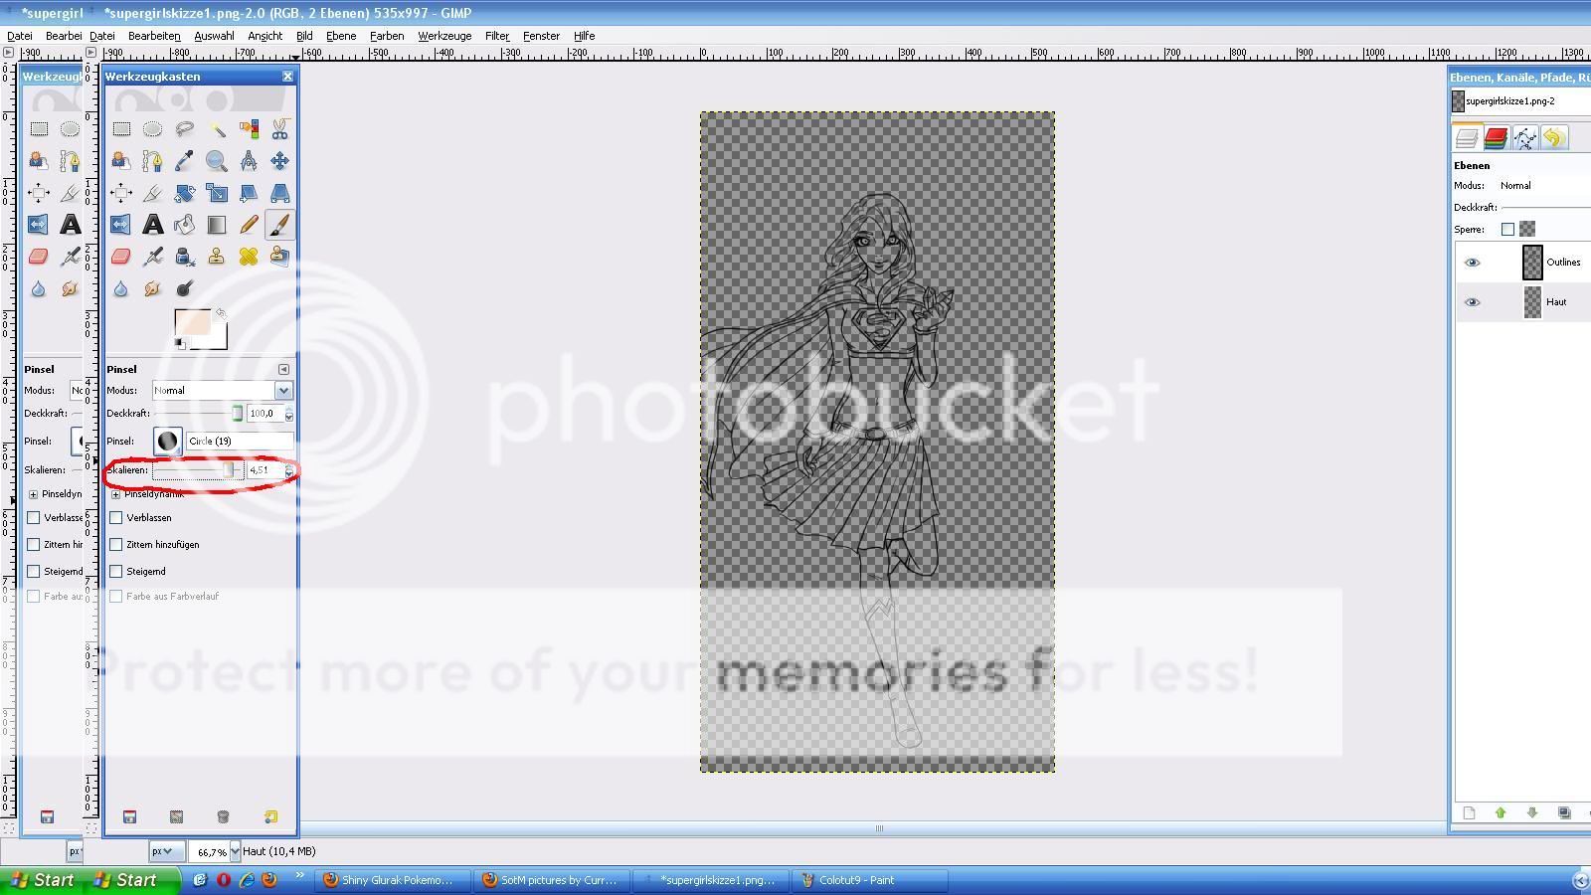Tick Zittern checkbox in cut-off left toolbox
The width and height of the screenshot is (1591, 895).
pyautogui.click(x=34, y=544)
